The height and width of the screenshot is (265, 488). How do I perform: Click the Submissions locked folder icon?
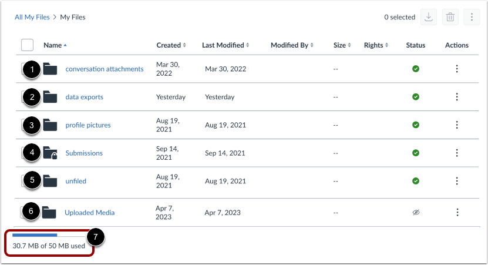tap(51, 153)
